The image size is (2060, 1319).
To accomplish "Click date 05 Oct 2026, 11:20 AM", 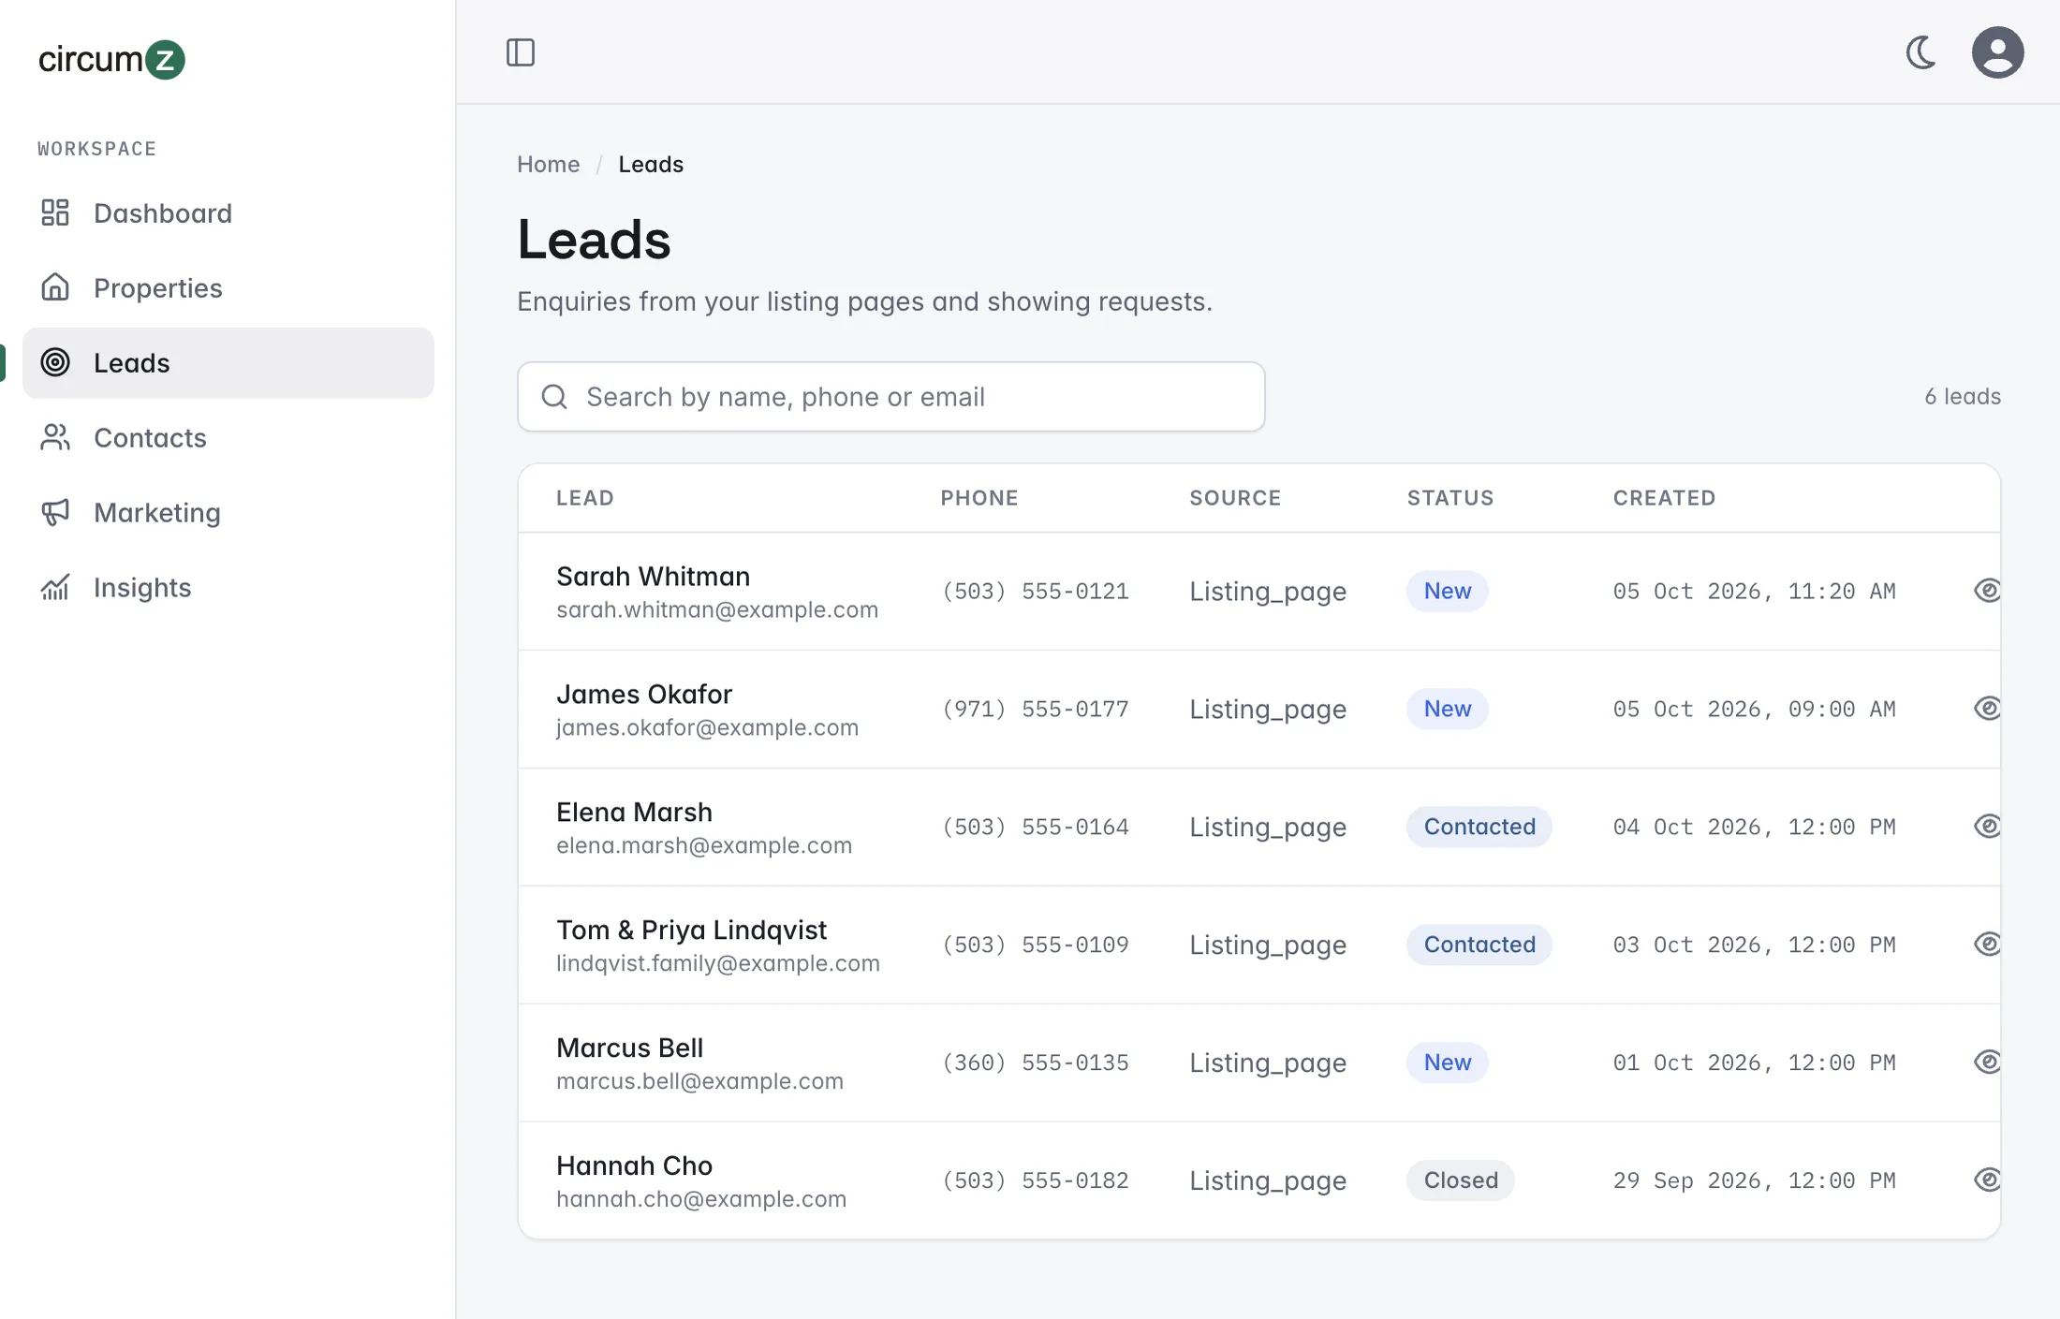I will (x=1754, y=592).
